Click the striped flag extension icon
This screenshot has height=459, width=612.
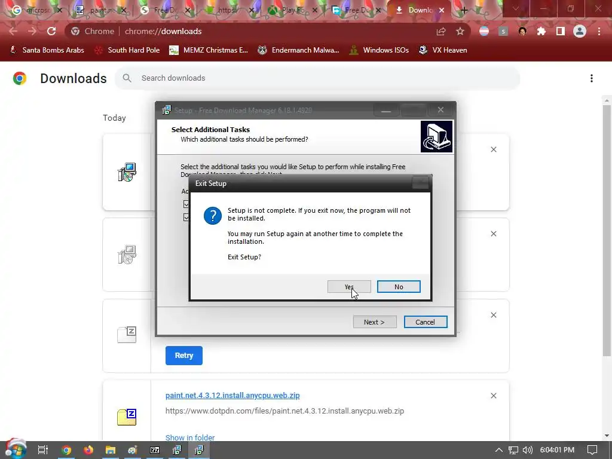[484, 31]
